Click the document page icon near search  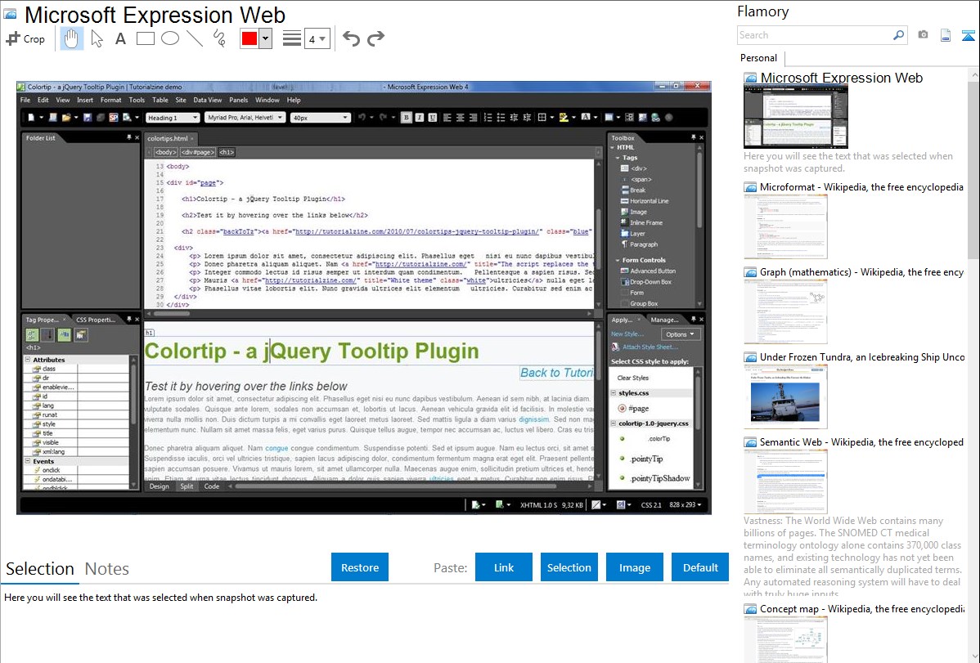click(946, 35)
